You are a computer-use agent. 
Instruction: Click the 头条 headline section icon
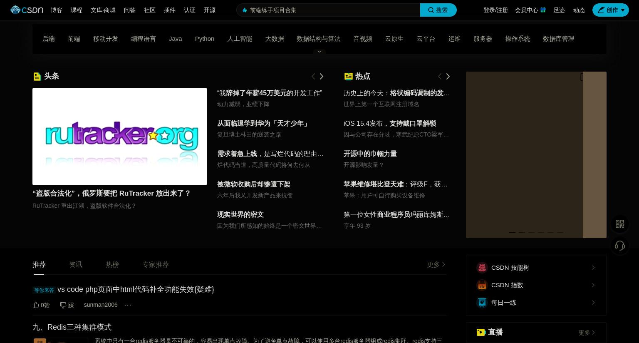[x=37, y=76]
